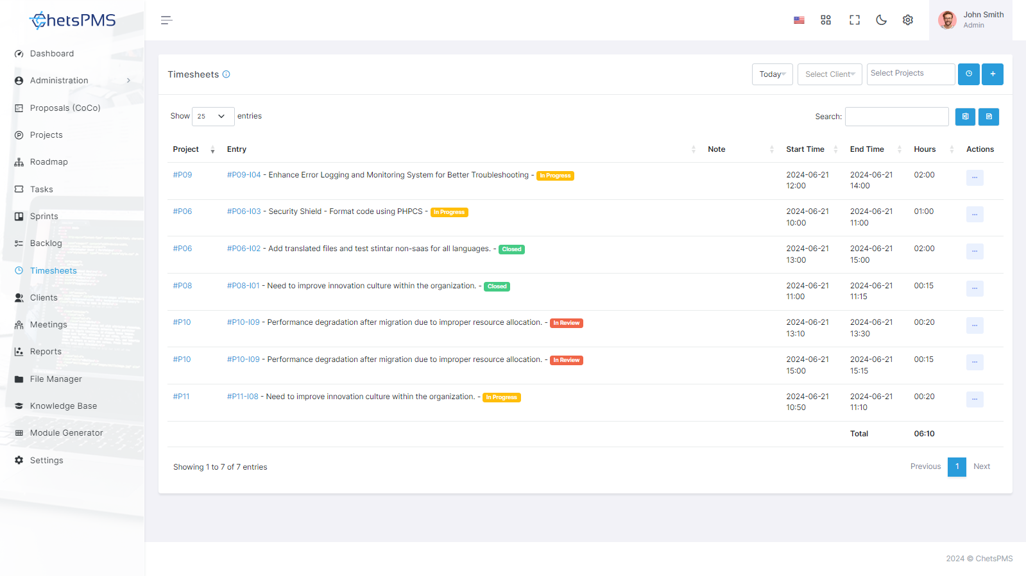The image size is (1026, 576).
Task: Sort table by End Time column
Action: (x=875, y=149)
